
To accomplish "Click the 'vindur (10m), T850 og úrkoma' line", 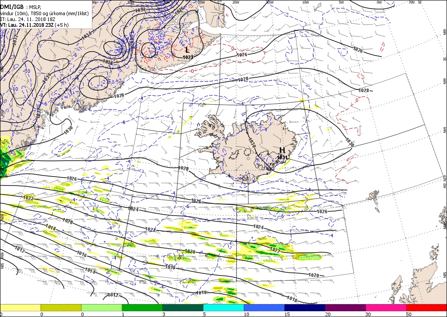I will [44, 13].
